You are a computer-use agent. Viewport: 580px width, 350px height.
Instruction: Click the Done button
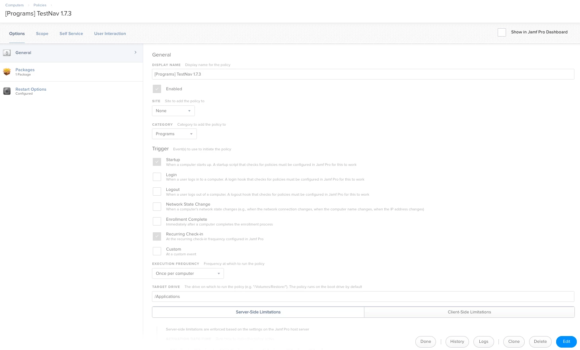point(426,342)
